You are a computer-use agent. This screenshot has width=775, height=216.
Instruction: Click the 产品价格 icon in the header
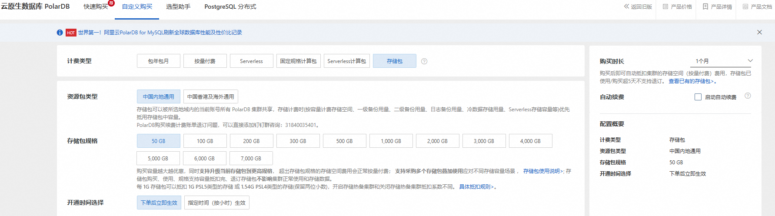click(x=665, y=7)
